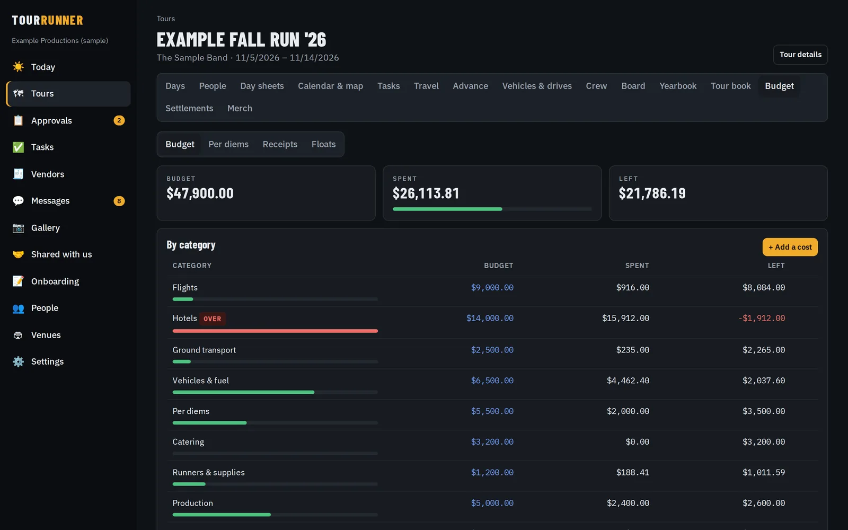Click the Tasks green checkmark icon
Viewport: 848px width, 530px height.
(x=18, y=147)
